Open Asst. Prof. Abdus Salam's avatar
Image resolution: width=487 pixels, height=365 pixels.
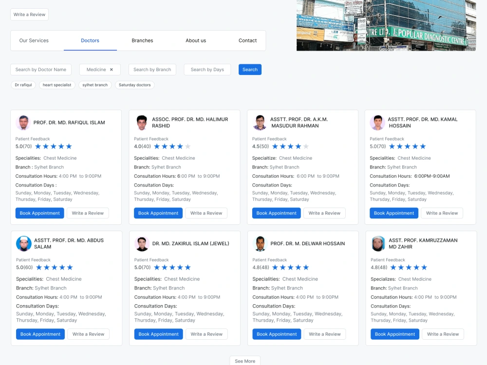point(24,244)
